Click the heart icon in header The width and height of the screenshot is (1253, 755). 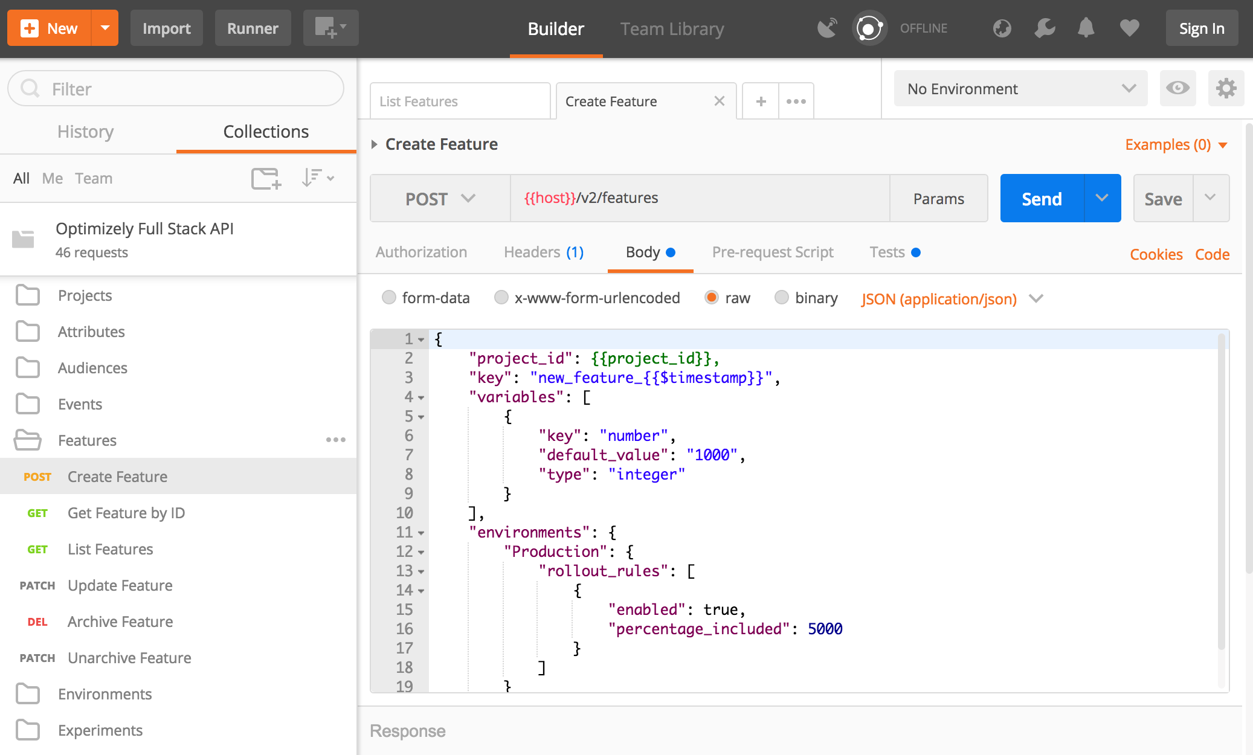[1129, 28]
